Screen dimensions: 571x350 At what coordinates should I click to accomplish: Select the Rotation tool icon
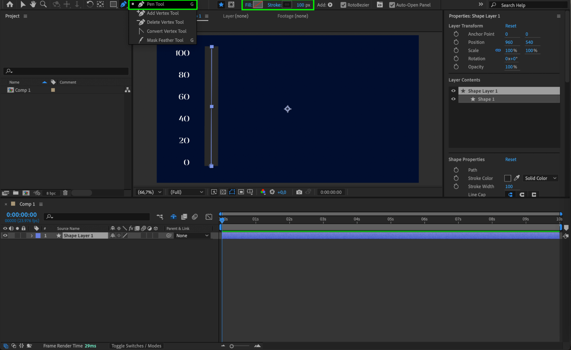click(90, 4)
